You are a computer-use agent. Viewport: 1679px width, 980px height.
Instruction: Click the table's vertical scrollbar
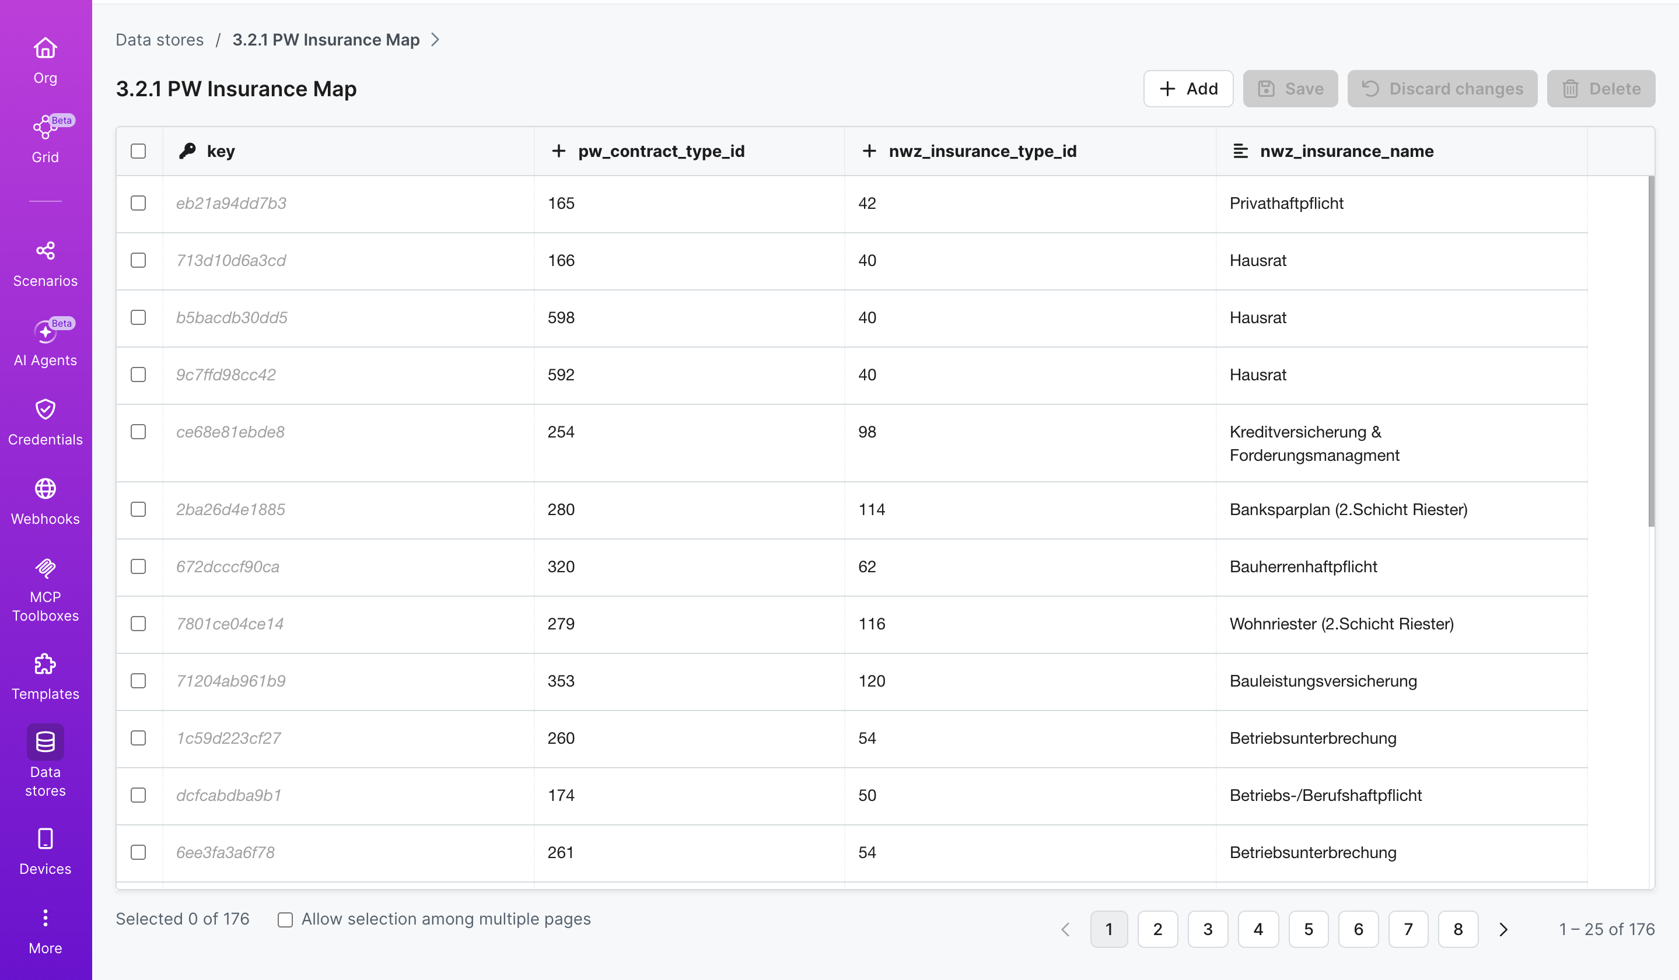point(1651,351)
